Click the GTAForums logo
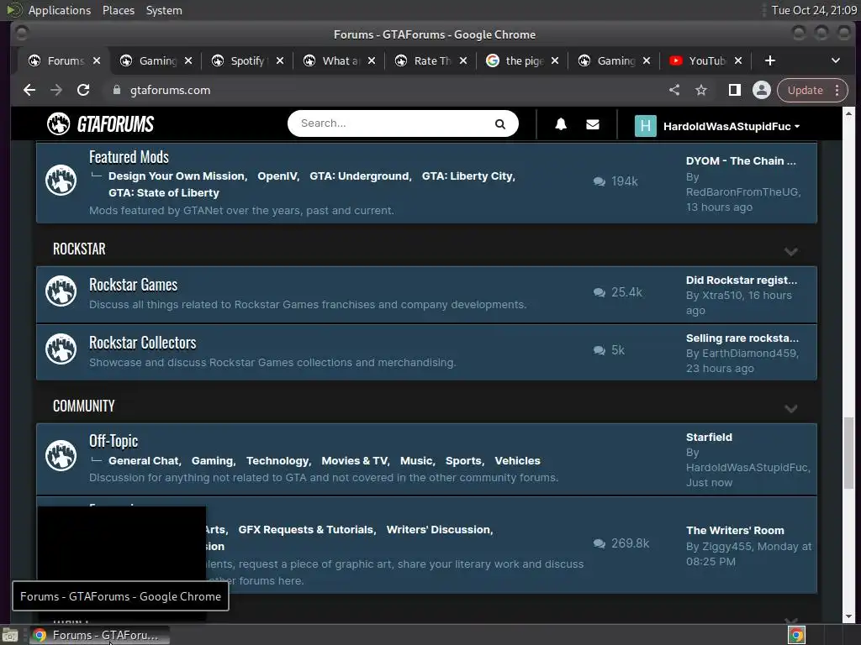This screenshot has width=861, height=645. point(101,124)
